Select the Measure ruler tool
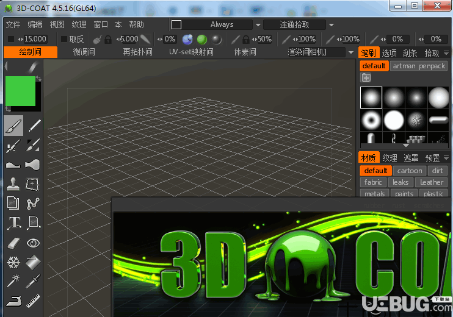 pos(33,301)
